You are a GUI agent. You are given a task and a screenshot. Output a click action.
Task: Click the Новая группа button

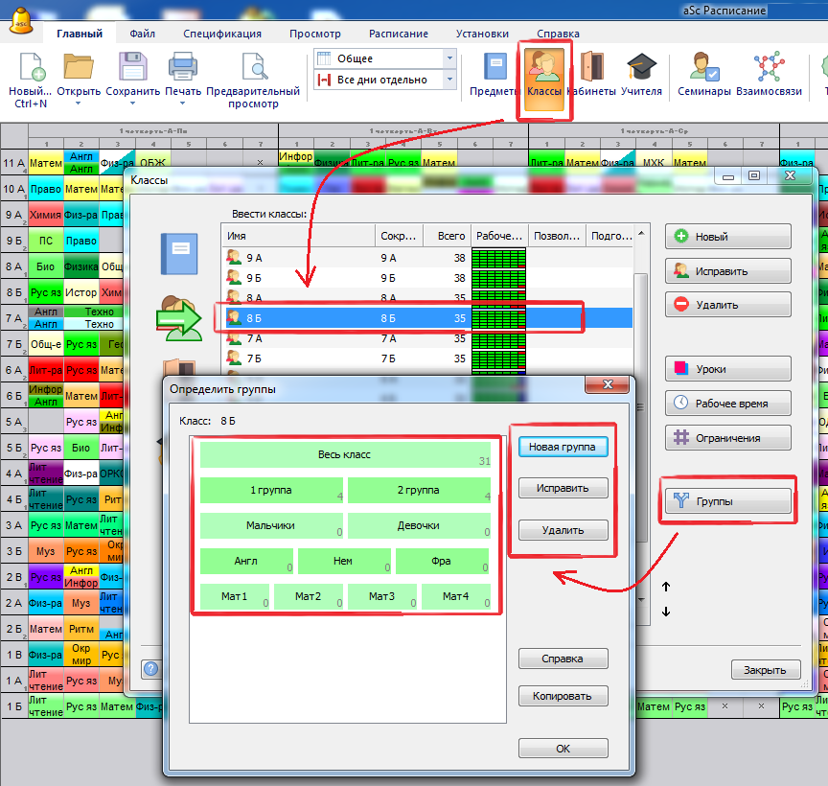pos(563,448)
